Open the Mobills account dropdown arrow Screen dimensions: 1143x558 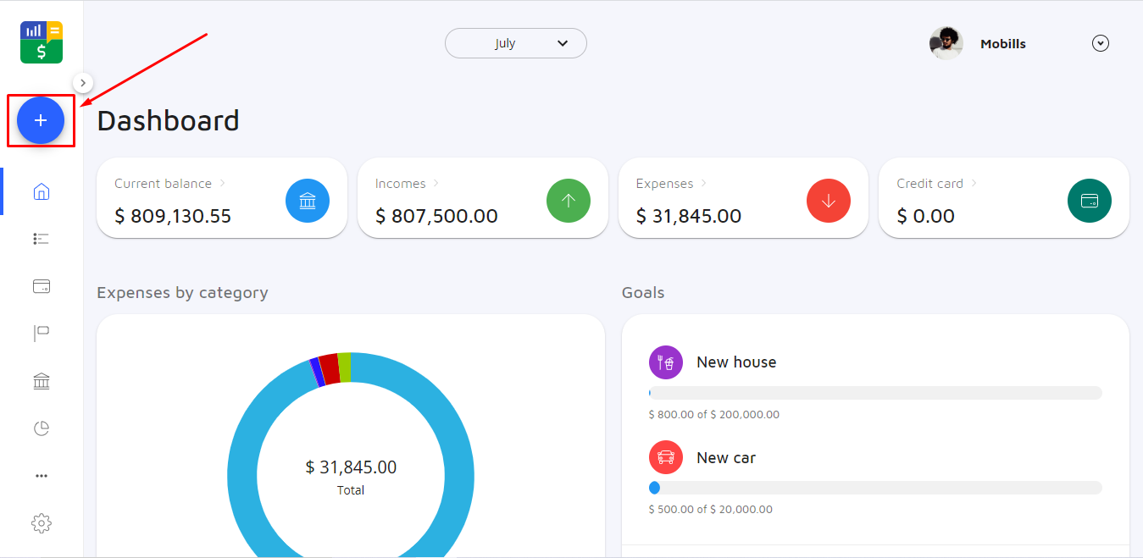coord(1100,43)
